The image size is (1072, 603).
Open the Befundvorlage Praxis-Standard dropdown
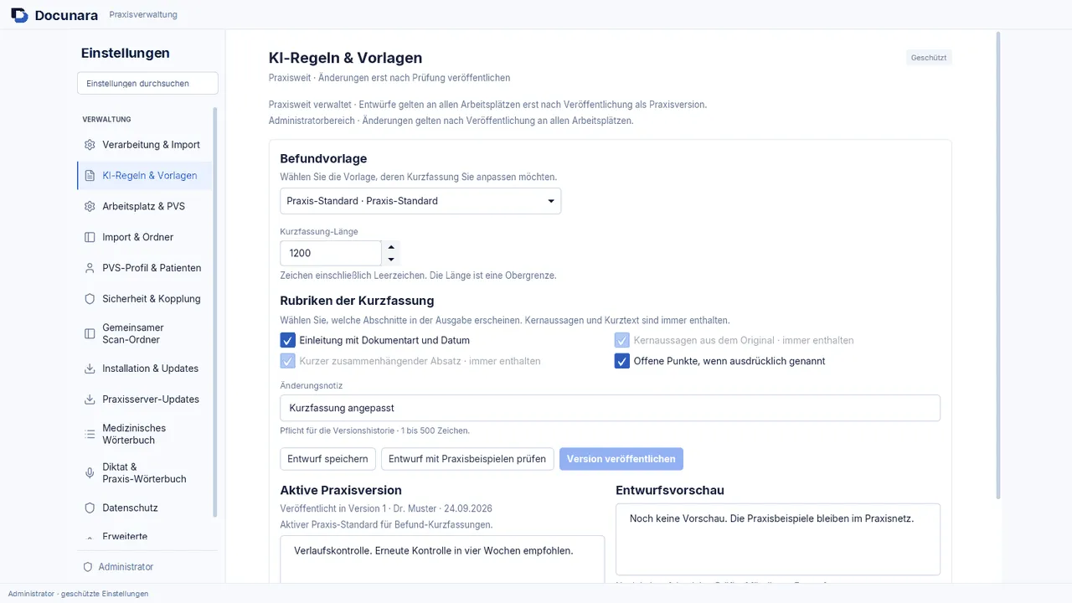tap(420, 201)
